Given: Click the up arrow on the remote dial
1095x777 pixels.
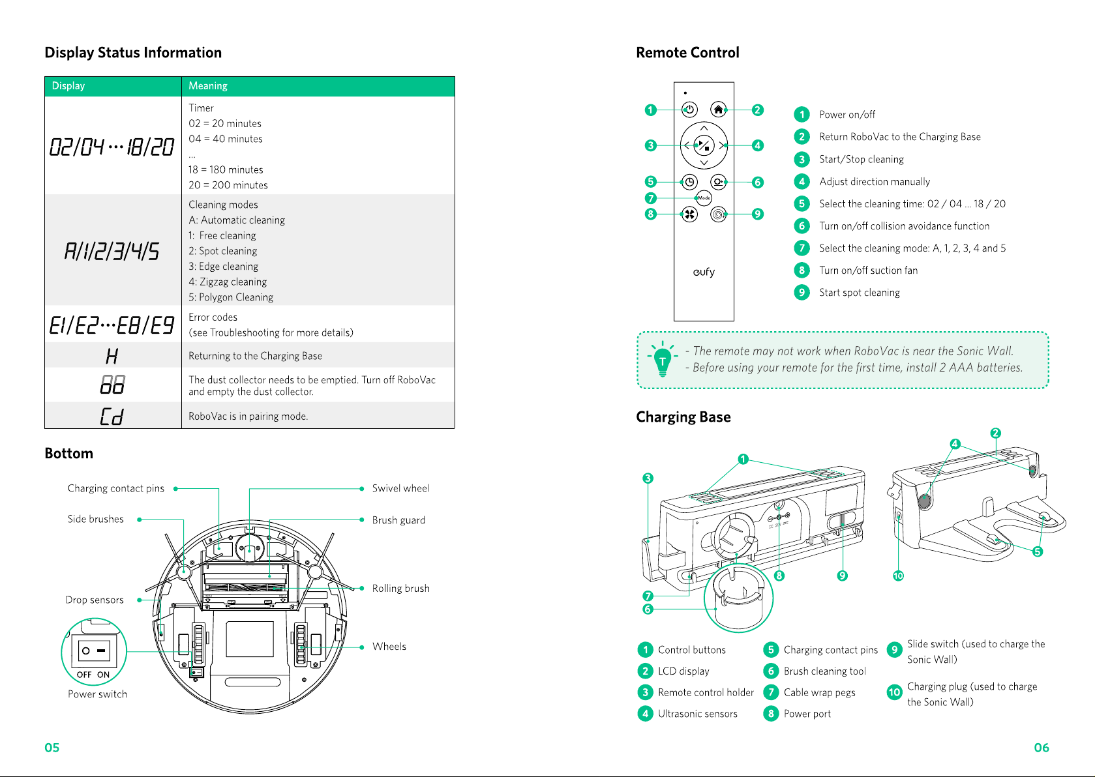Looking at the screenshot, I should coord(704,128).
